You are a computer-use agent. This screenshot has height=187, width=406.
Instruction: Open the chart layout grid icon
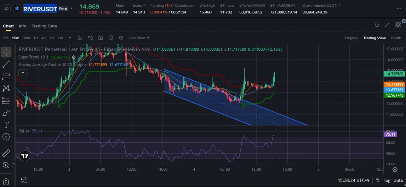tap(398, 25)
